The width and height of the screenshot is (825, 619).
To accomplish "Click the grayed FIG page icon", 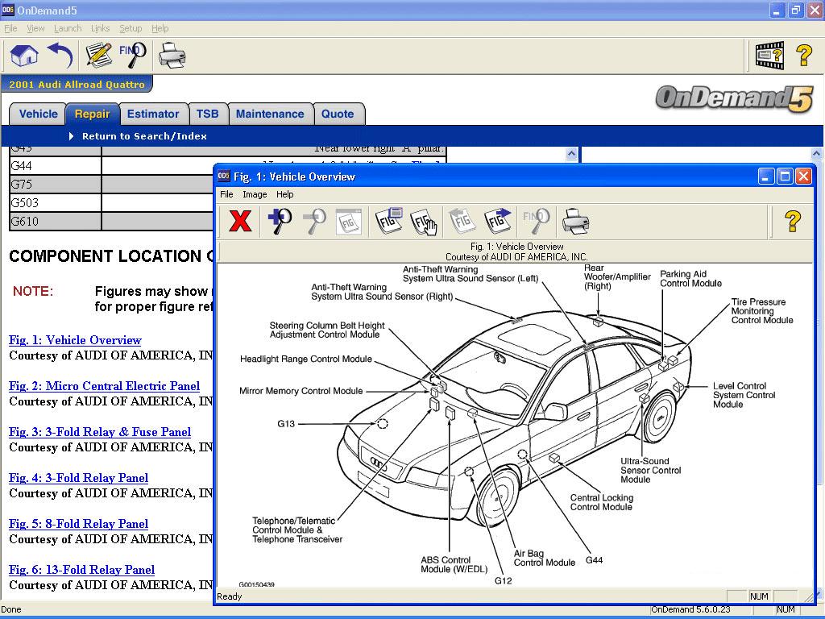I will point(348,221).
